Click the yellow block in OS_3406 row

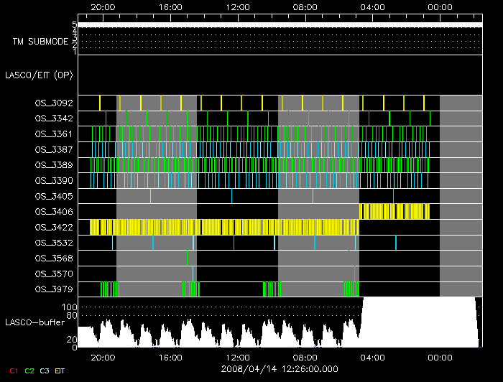(x=394, y=211)
